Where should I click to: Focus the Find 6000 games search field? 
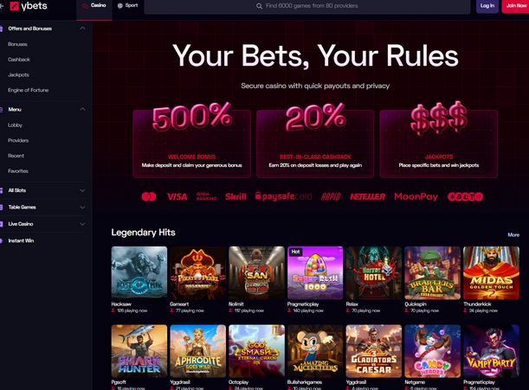(x=307, y=6)
